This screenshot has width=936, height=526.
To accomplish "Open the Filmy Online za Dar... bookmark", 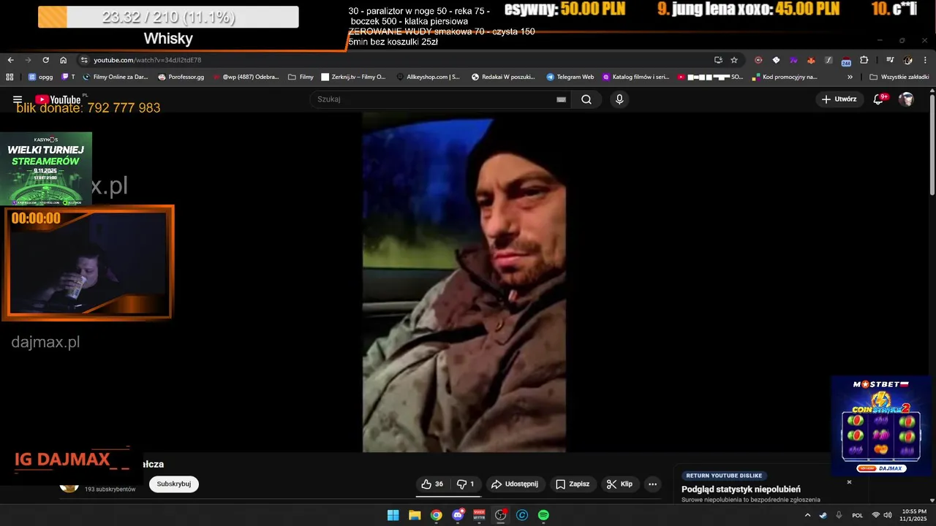I will tap(115, 77).
